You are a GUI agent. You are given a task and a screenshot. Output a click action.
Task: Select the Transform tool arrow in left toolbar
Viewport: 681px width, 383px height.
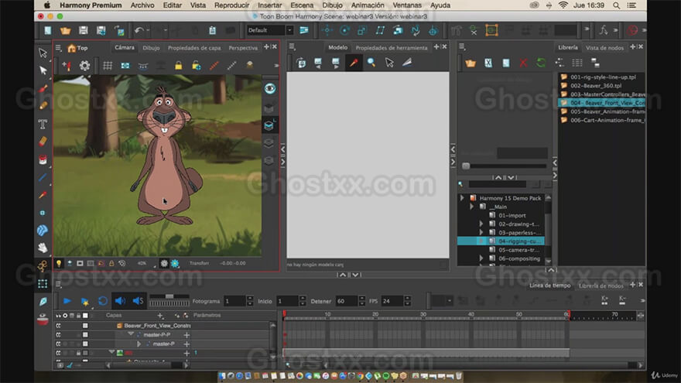click(x=43, y=53)
